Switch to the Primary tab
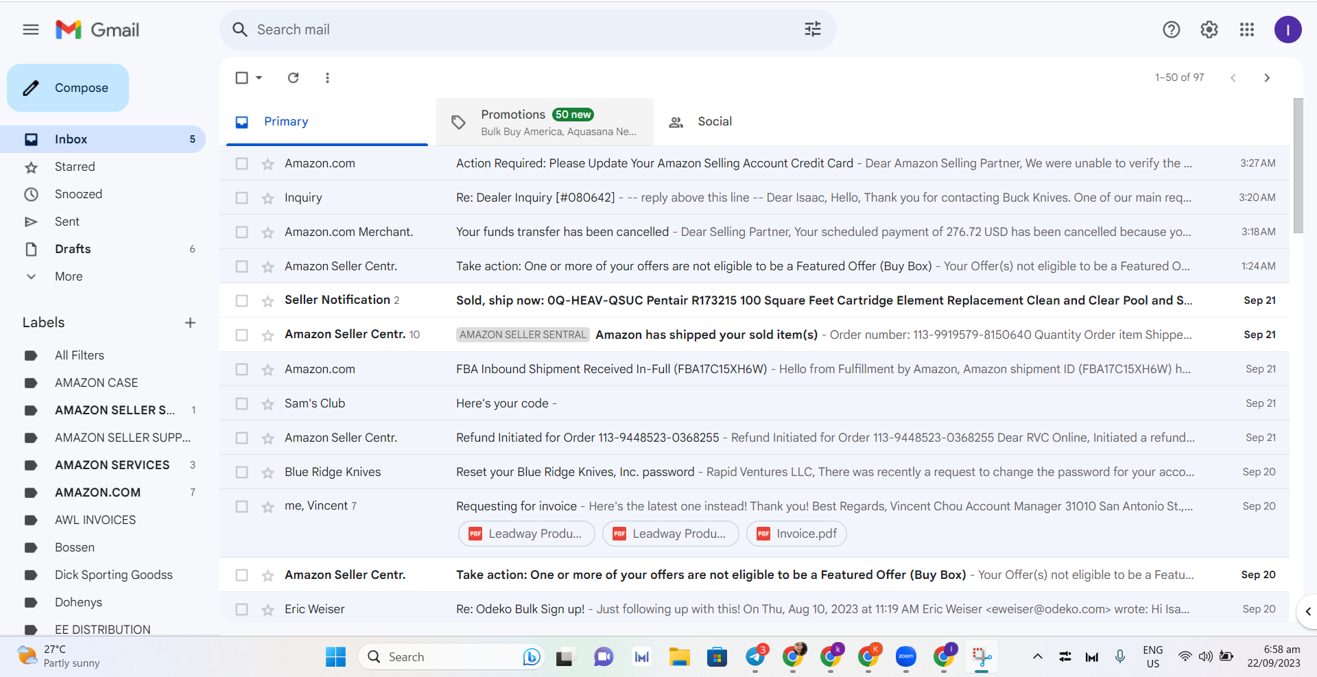Screen dimensions: 1317x677 (327, 121)
